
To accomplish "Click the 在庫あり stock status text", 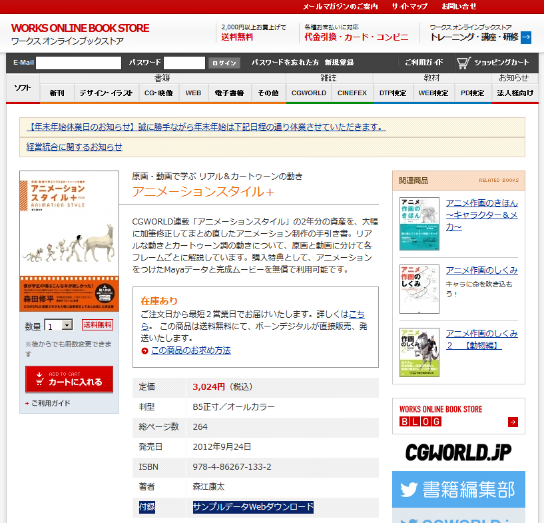I will pyautogui.click(x=159, y=301).
